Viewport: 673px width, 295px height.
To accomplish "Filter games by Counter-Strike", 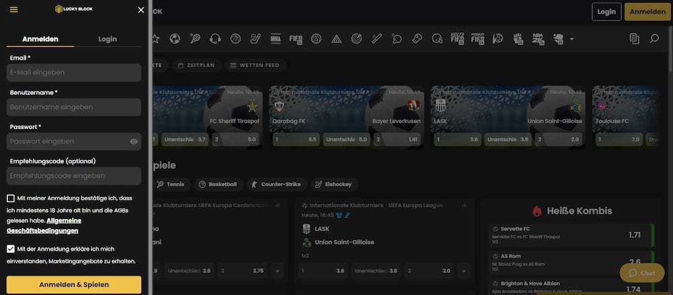I will click(277, 184).
